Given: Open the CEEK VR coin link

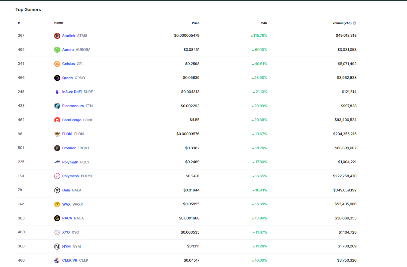Looking at the screenshot, I should click(70, 260).
